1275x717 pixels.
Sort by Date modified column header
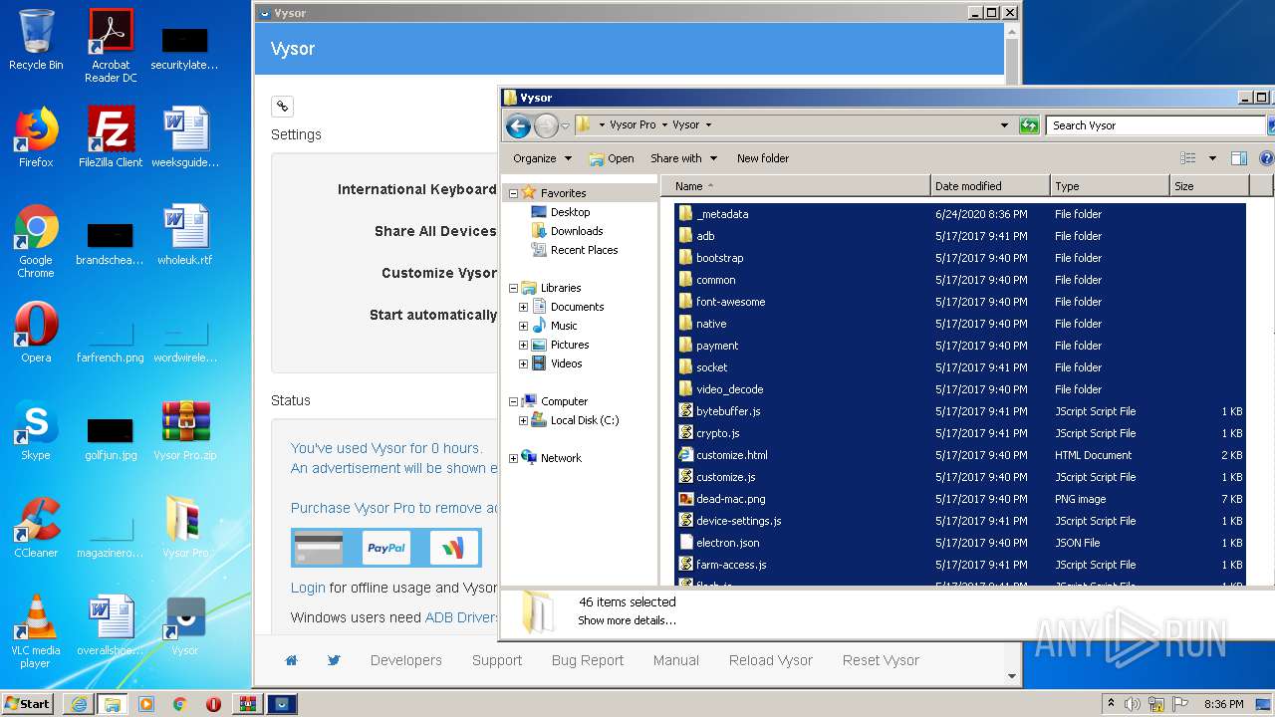tap(990, 186)
